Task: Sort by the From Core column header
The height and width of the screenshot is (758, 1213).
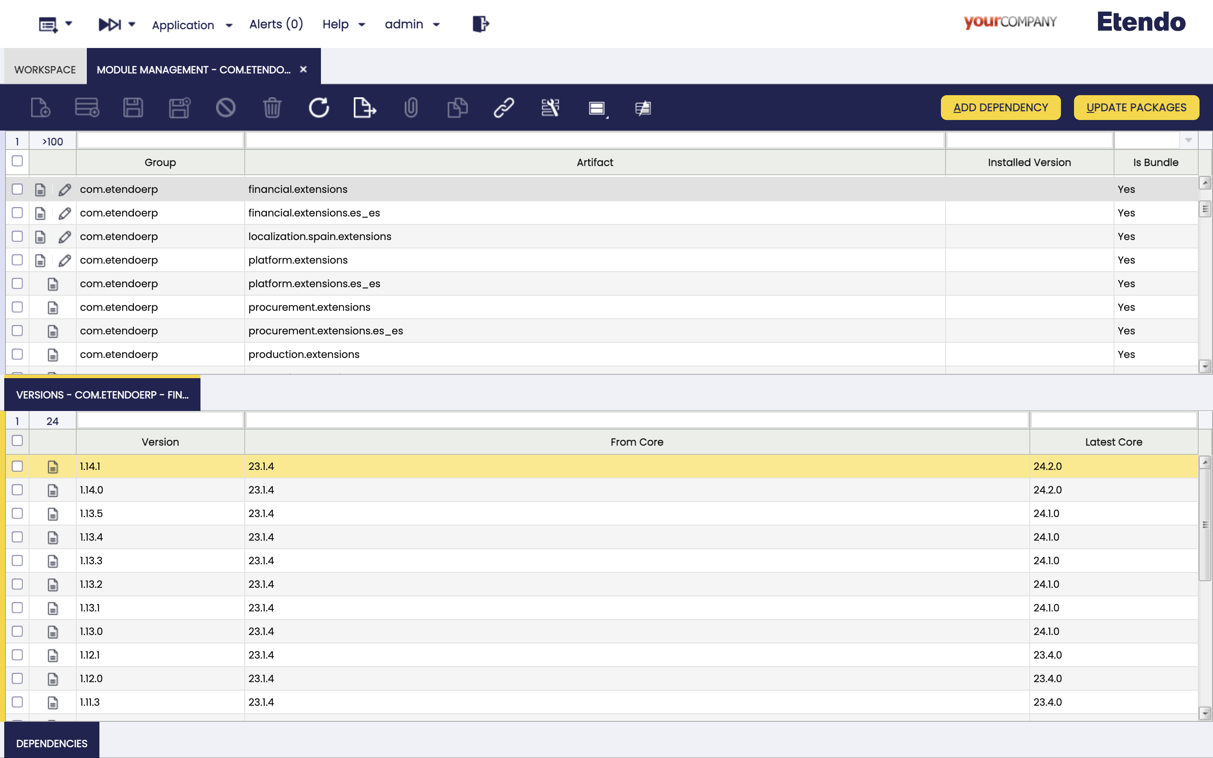Action: click(x=636, y=442)
